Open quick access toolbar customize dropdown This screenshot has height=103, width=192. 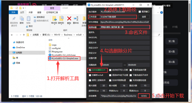(x=23, y=8)
